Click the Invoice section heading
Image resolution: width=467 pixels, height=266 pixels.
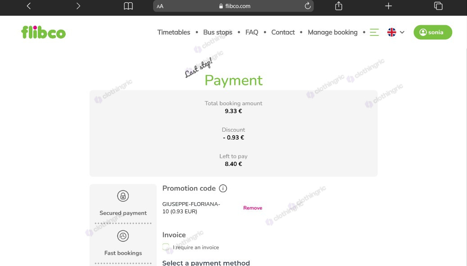click(x=174, y=235)
